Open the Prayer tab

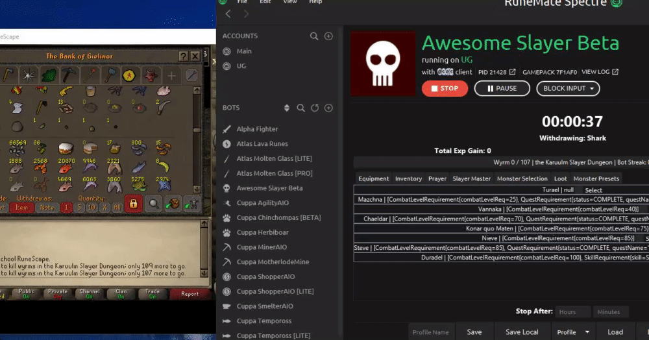pyautogui.click(x=437, y=178)
